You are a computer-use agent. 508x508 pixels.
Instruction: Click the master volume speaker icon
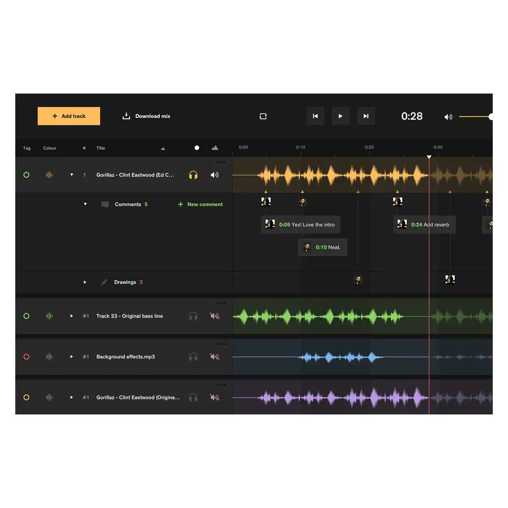448,116
